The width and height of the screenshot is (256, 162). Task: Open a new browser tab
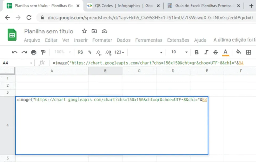point(251,6)
